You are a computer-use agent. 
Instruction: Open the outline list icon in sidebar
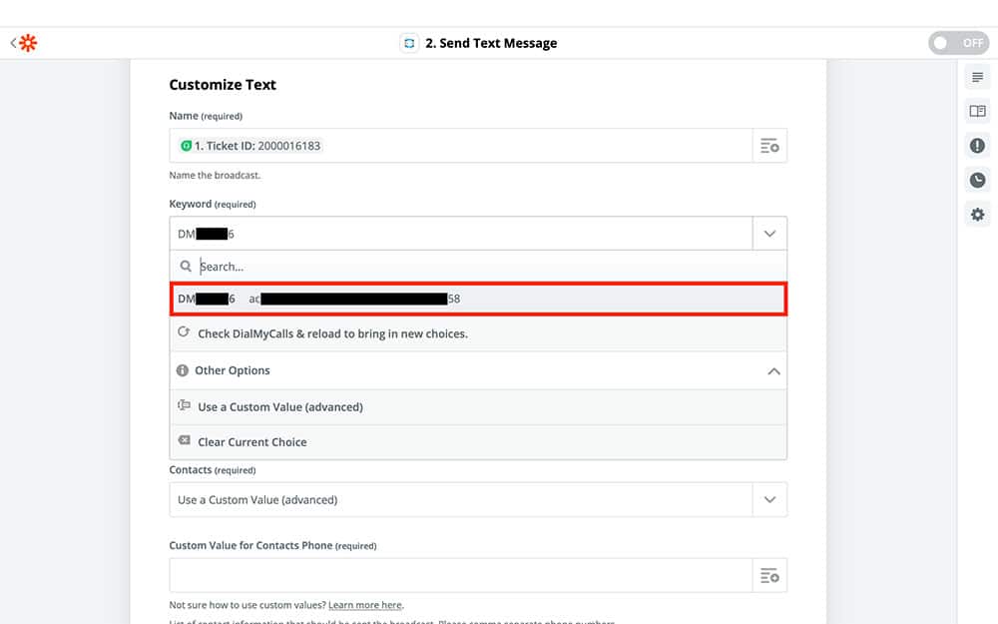tap(977, 78)
